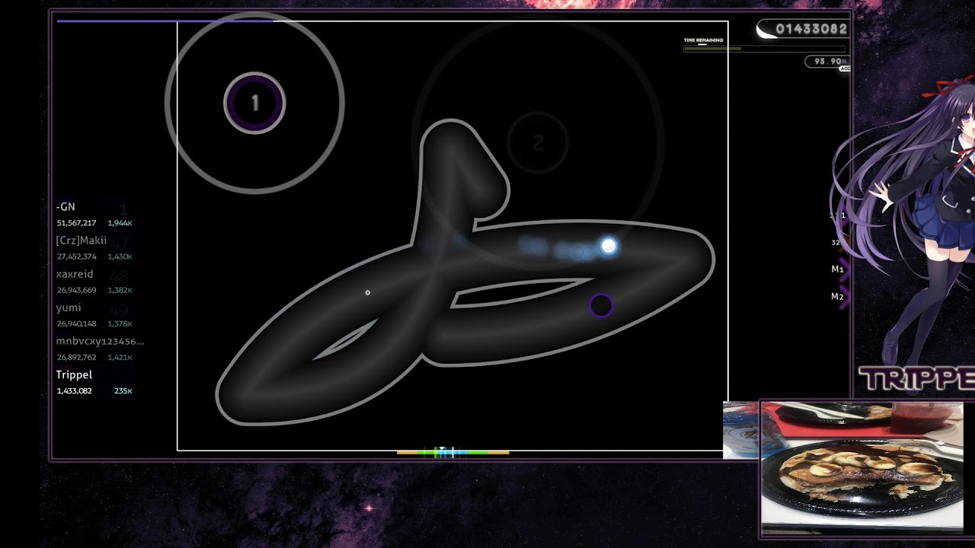This screenshot has width=975, height=548.
Task: Select leaderboard entry yumi
Action: (x=95, y=315)
